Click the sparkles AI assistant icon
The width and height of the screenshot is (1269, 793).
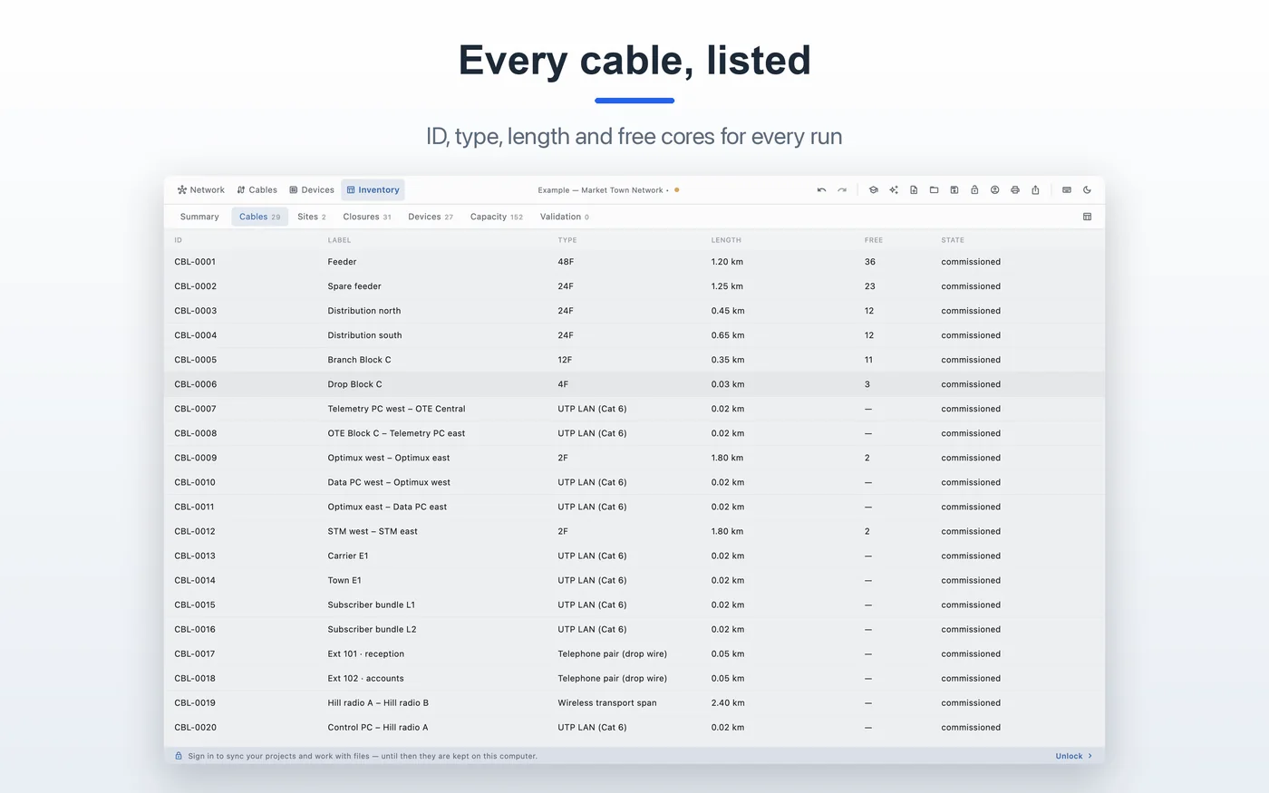[x=894, y=190]
